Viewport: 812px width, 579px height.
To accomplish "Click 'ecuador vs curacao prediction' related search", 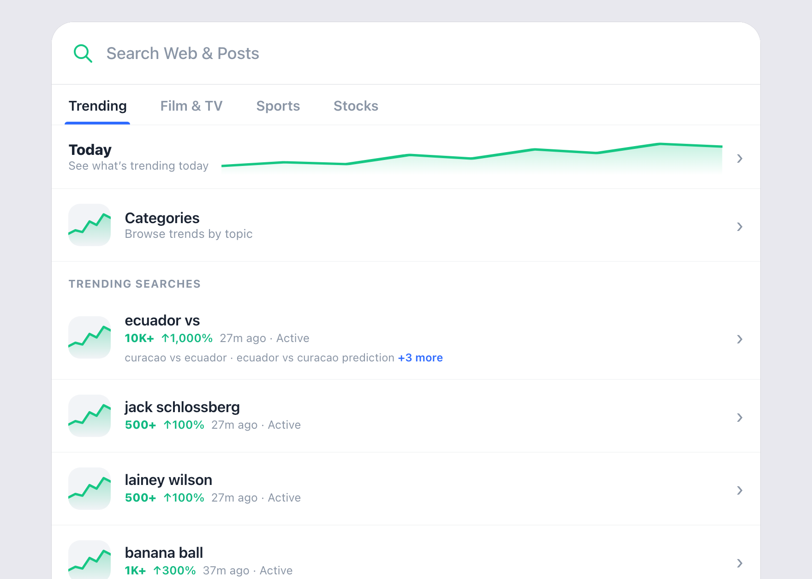I will [315, 358].
